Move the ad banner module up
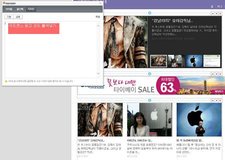This screenshot has width=225, height=160. tap(213, 74)
